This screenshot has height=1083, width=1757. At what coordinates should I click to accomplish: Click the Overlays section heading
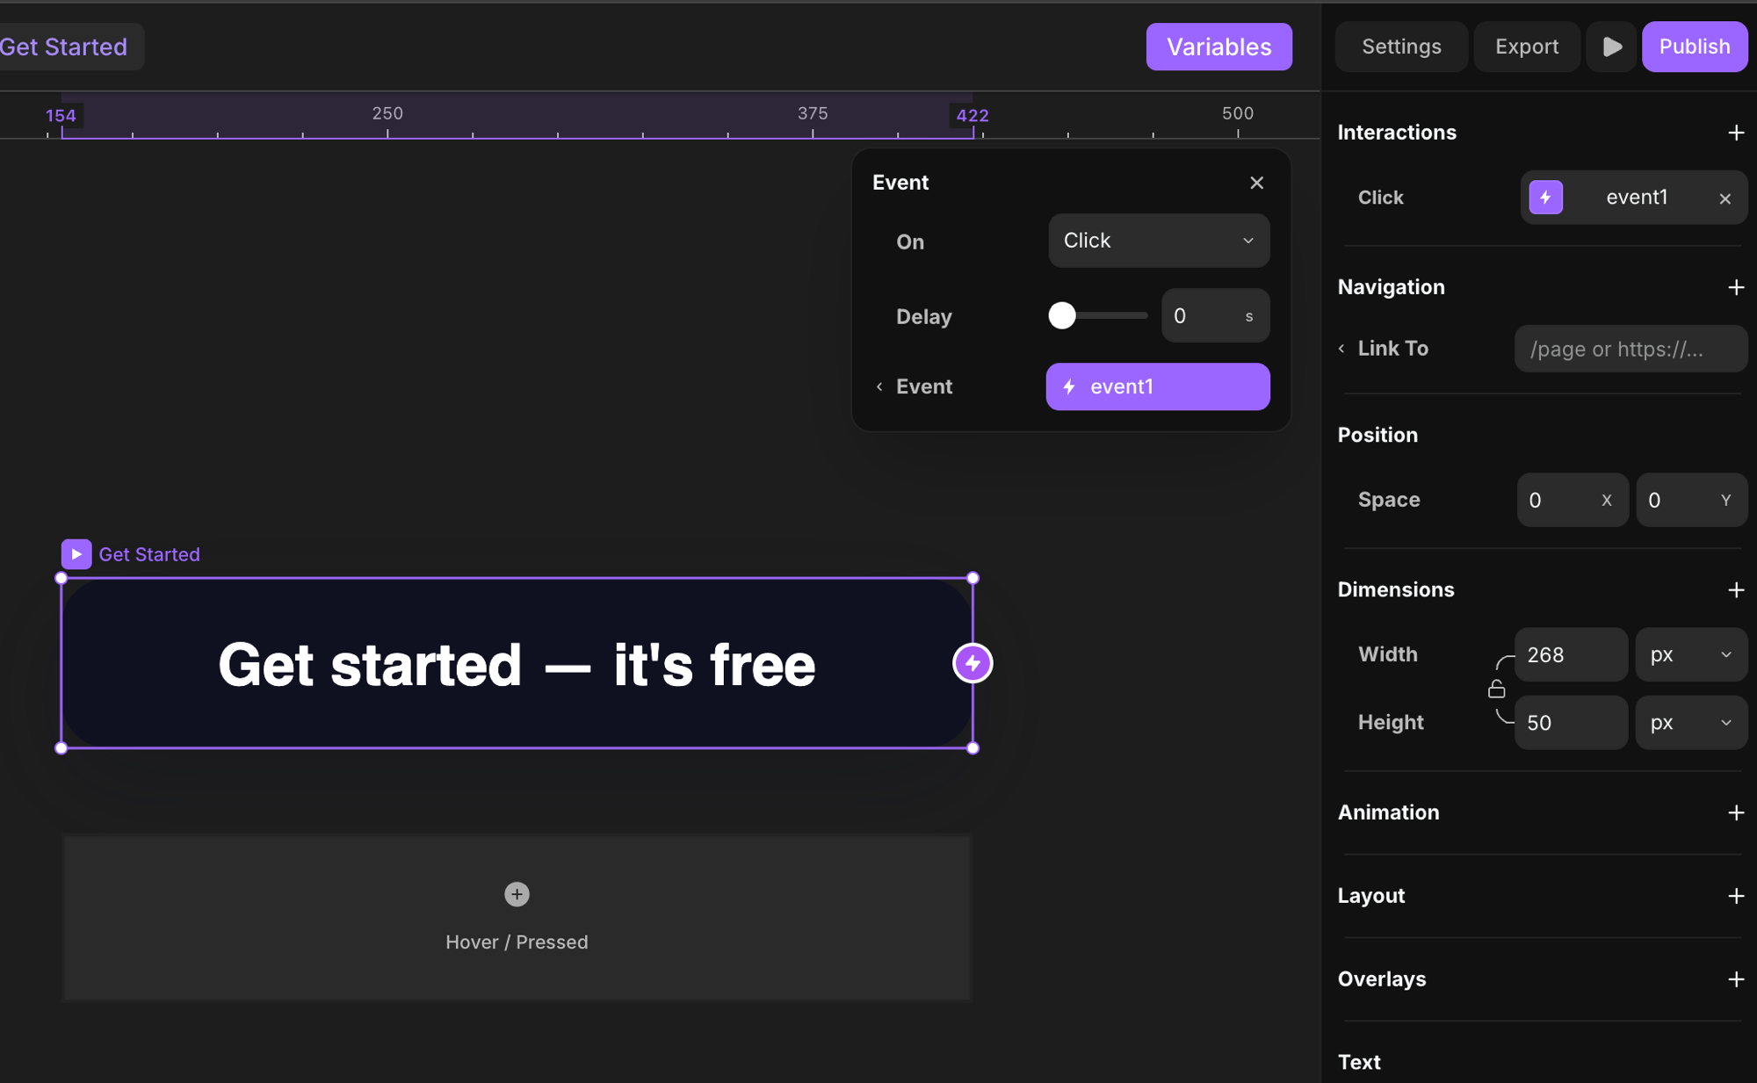tap(1382, 979)
